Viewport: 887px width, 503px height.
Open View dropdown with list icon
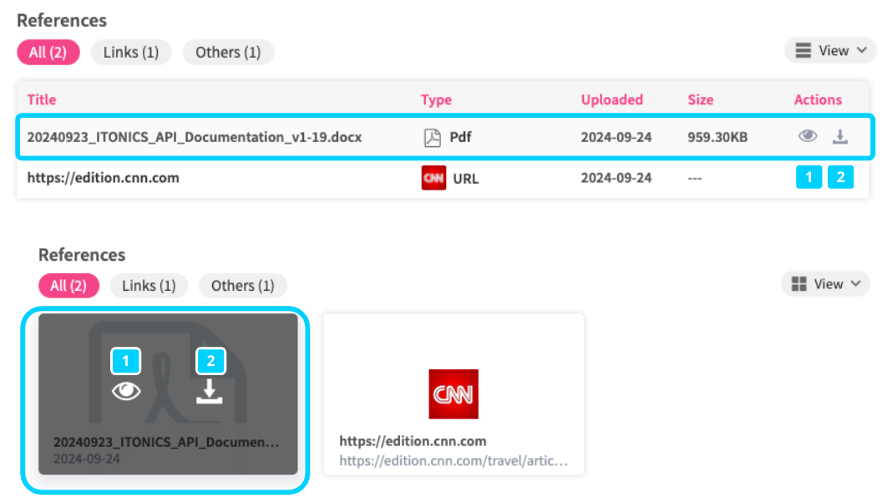(x=830, y=51)
